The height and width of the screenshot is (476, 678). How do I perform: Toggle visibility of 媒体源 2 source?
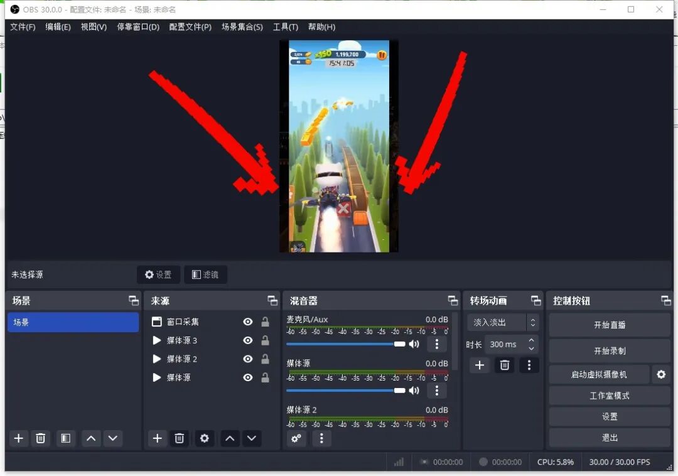tap(248, 359)
